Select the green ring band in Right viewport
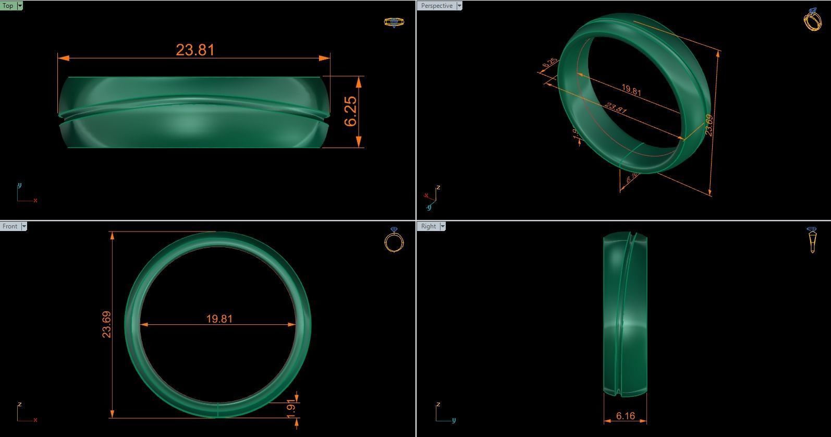 [x=625, y=314]
